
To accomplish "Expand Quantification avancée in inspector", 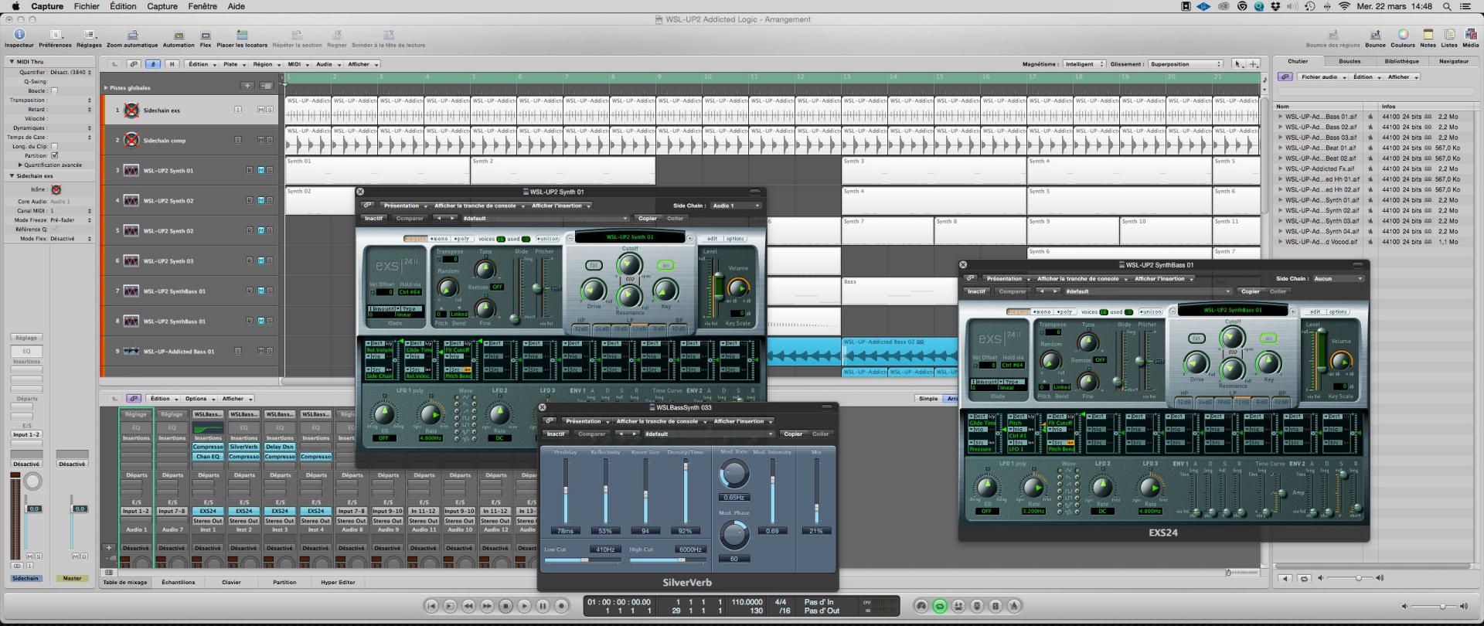I will [x=20, y=165].
